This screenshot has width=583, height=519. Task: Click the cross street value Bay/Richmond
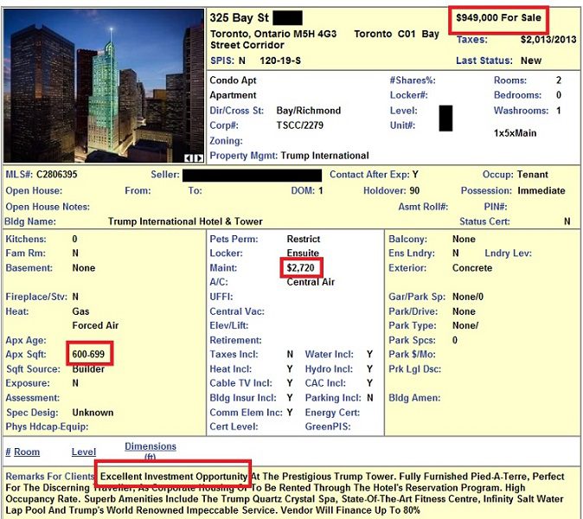[309, 111]
